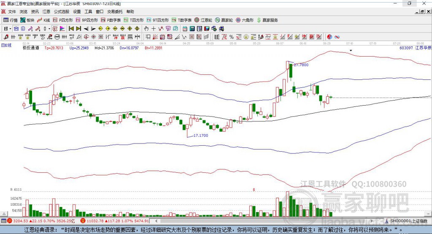Click the 603097 江苏华辰 stock label
432x234 pixels.
pos(415,48)
